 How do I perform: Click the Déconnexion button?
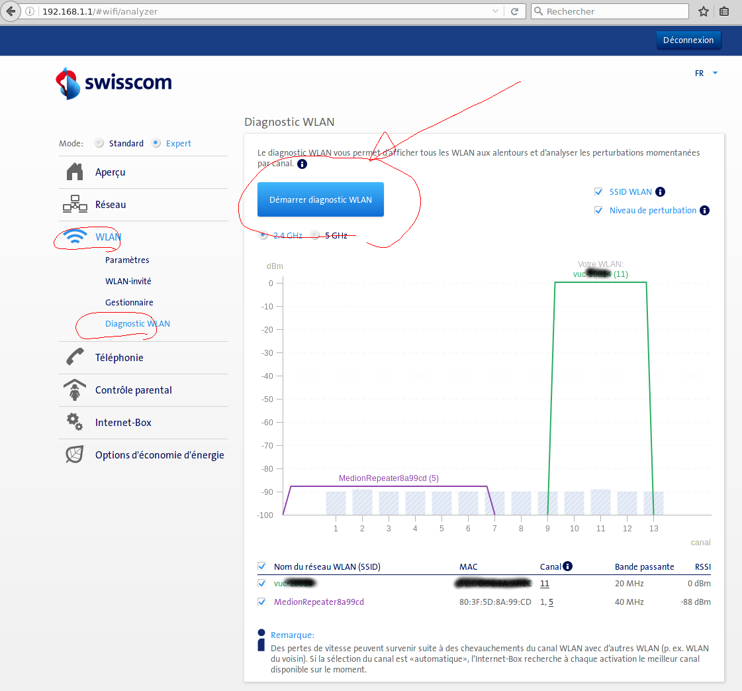tap(688, 40)
